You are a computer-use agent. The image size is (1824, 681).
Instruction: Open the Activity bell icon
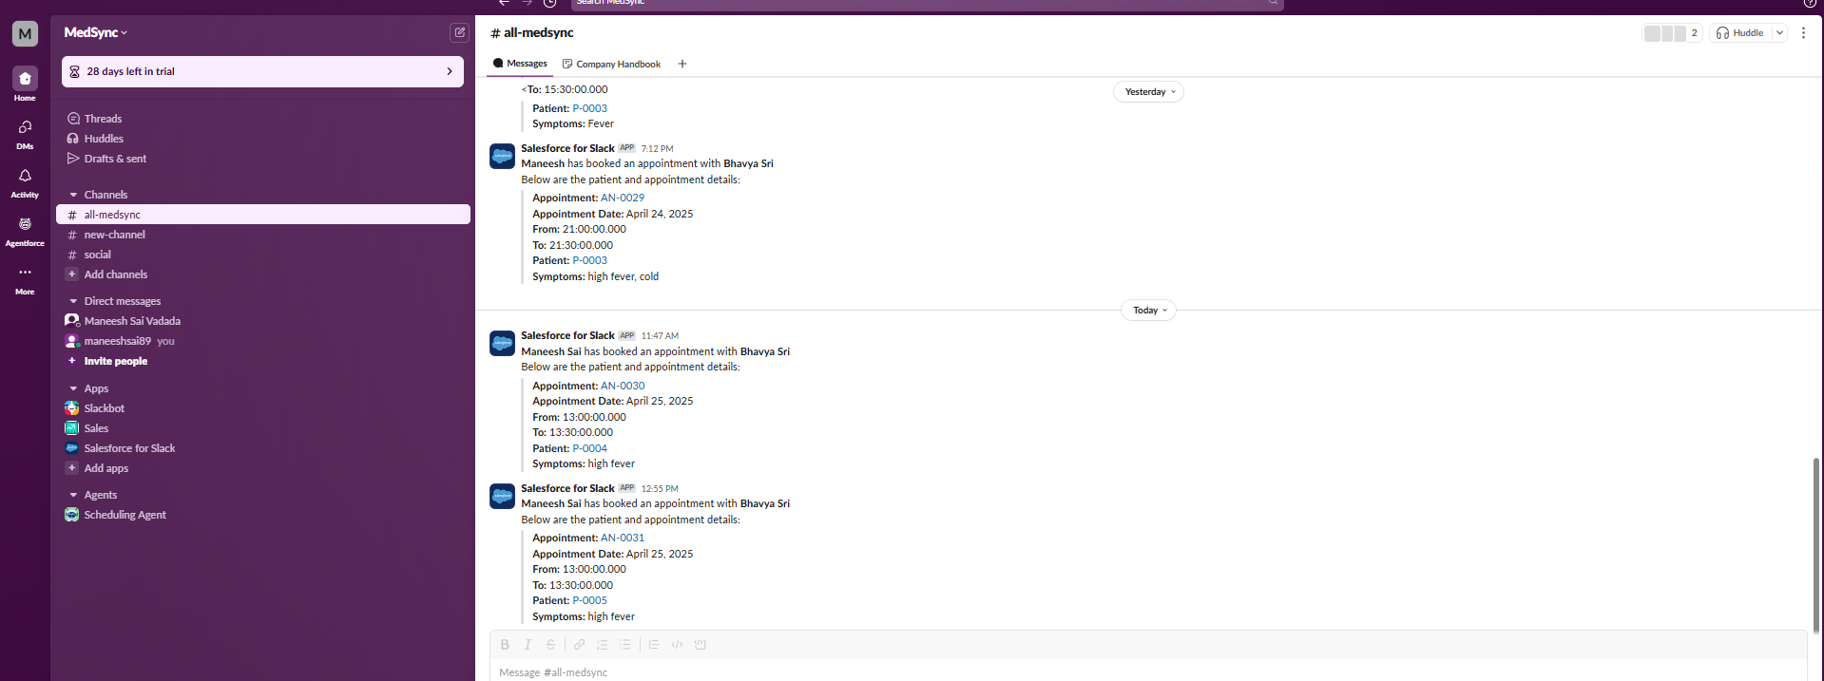click(25, 176)
